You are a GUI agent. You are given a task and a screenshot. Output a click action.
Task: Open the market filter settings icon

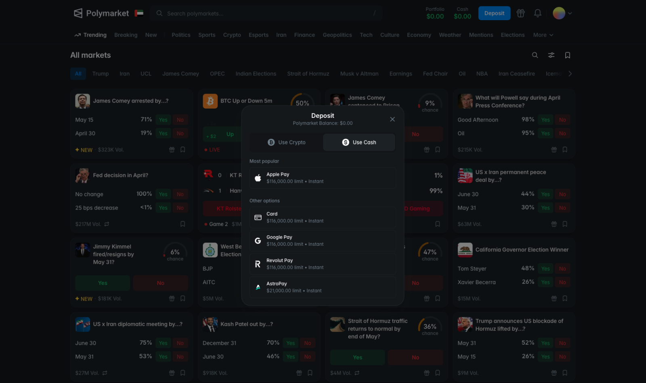click(x=551, y=55)
